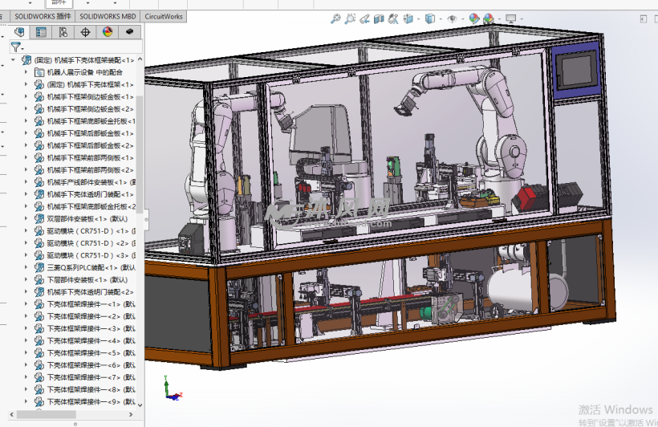Viewport: 658px width, 427px height.
Task: Select 驱动模块 (CR751-D) <2> in the tree
Action: (87, 242)
